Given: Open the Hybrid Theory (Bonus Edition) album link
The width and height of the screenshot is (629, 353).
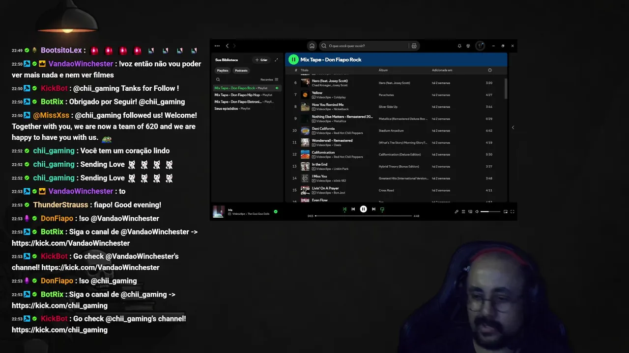Looking at the screenshot, I should 399,167.
